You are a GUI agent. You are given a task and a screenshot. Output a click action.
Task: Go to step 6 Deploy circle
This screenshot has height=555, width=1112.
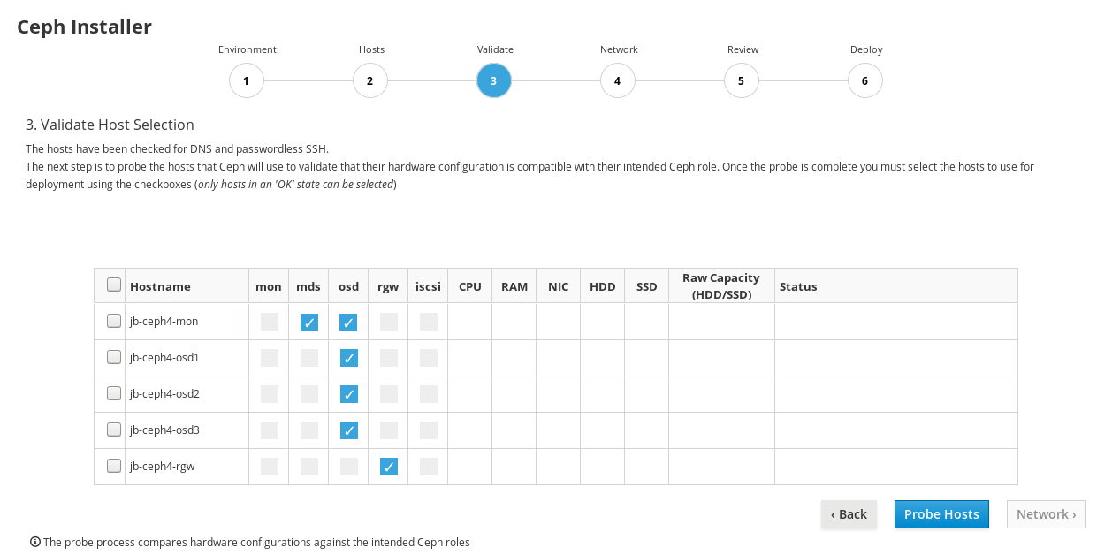point(864,80)
